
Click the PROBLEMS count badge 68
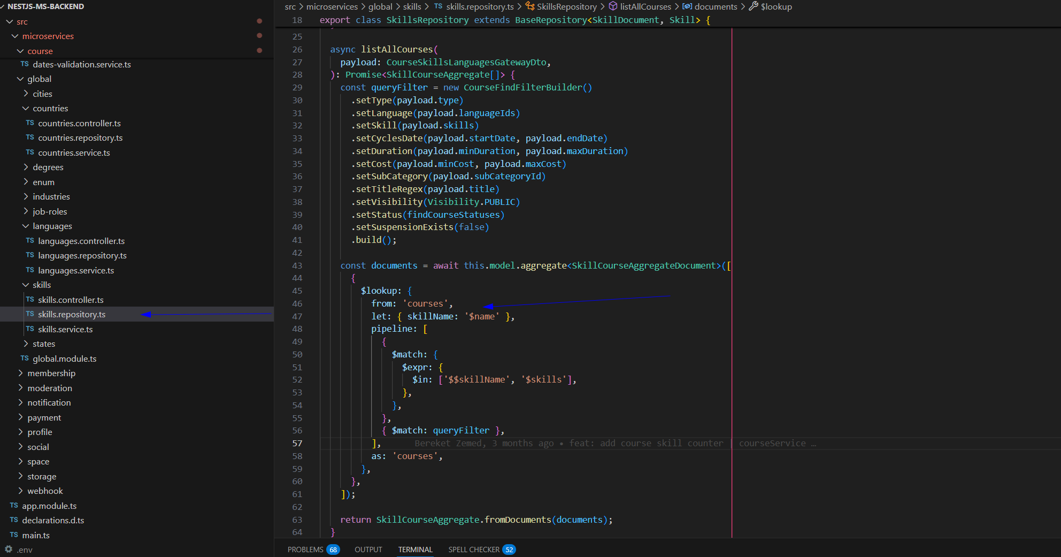(333, 550)
